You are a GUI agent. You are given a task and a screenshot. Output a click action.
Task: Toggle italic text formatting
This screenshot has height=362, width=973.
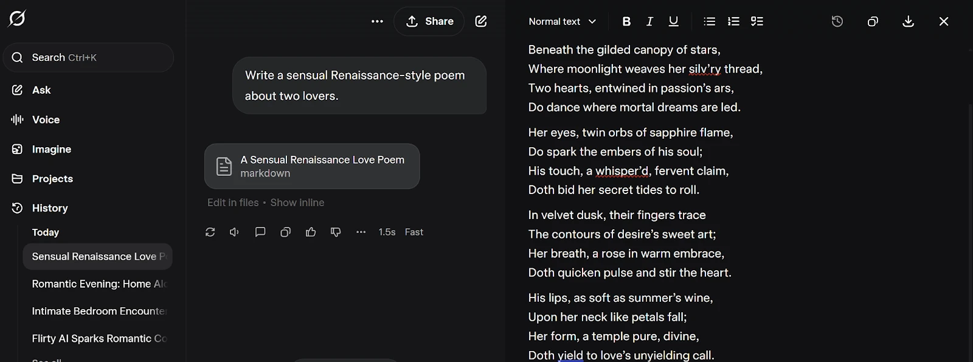pyautogui.click(x=649, y=21)
